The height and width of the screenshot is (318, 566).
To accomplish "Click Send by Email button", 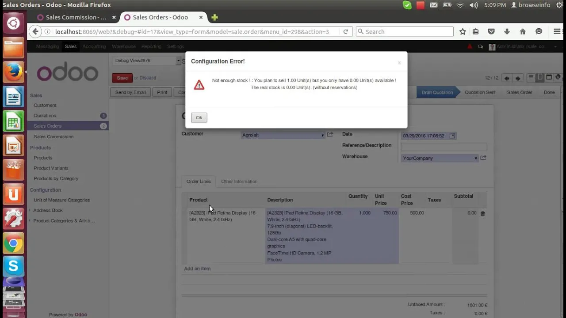I will (130, 92).
